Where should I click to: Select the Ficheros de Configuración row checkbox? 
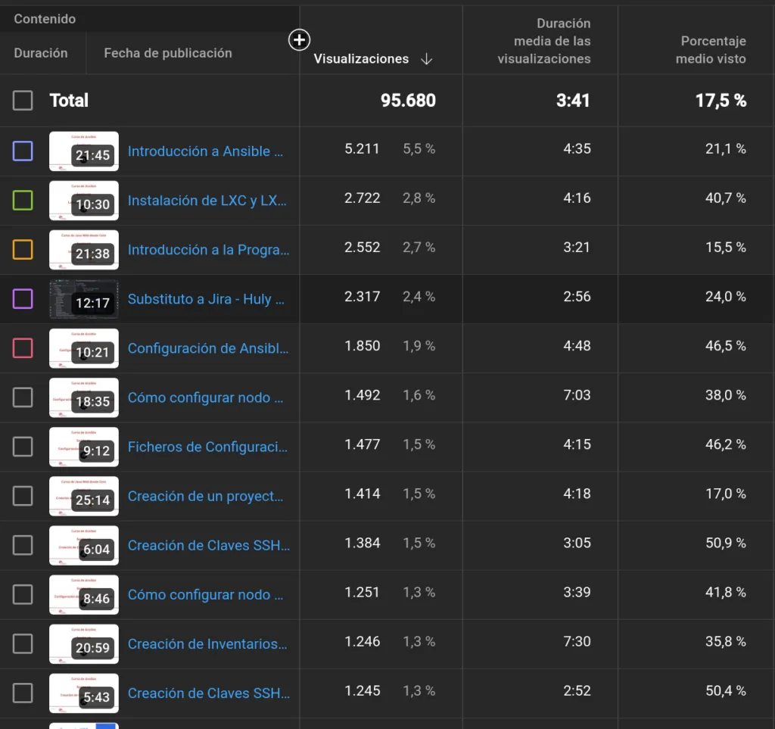[x=23, y=447]
